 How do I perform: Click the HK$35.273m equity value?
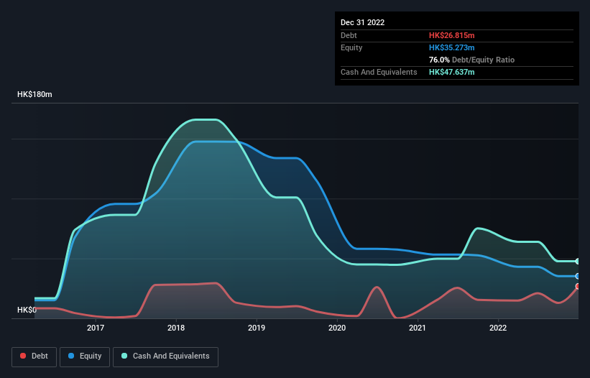coord(451,47)
